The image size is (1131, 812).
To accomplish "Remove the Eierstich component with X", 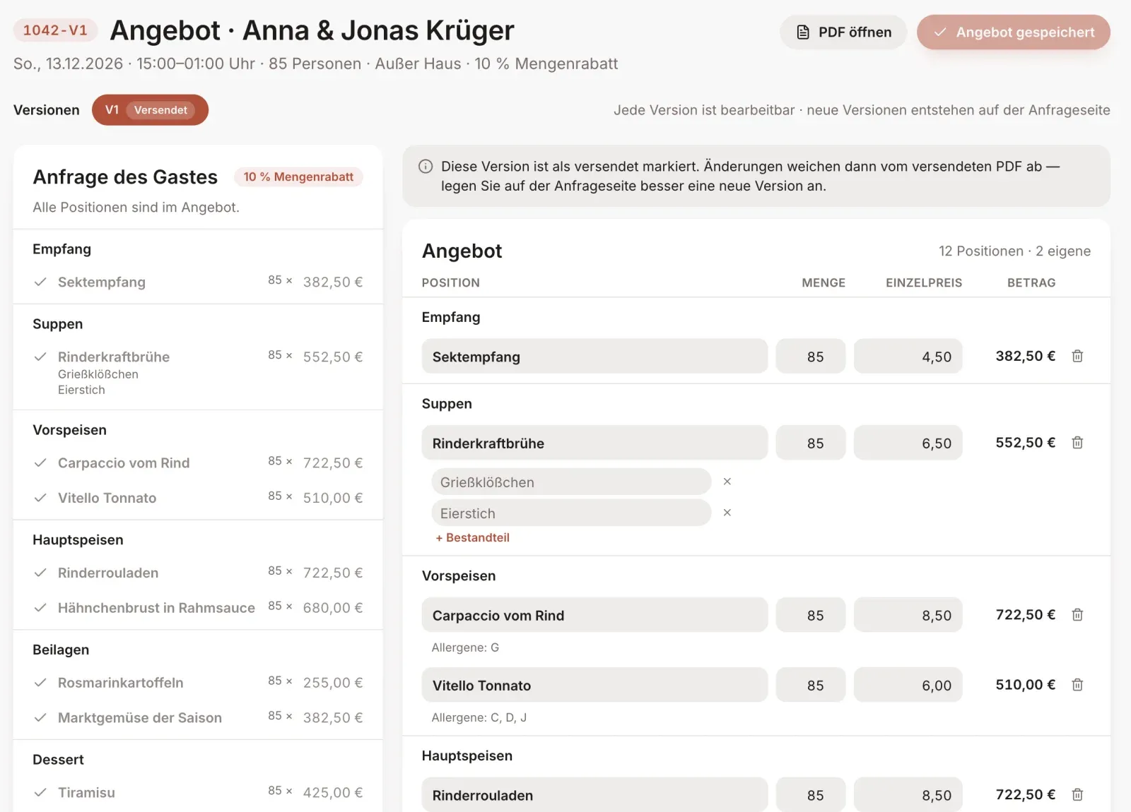I will pyautogui.click(x=727, y=513).
